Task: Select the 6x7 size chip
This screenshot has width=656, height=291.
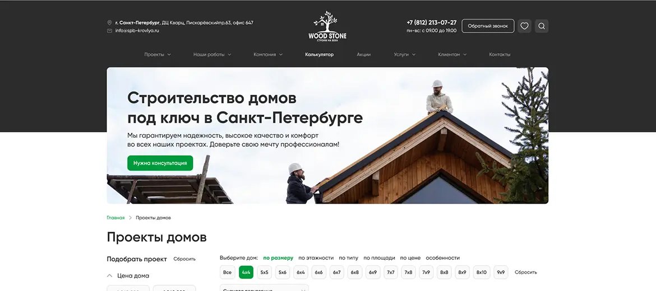Action: (337, 272)
